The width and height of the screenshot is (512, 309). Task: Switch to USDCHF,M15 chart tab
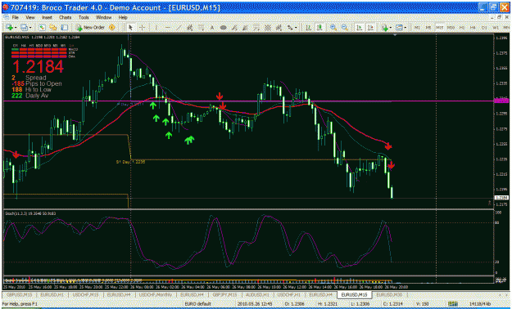pos(85,294)
